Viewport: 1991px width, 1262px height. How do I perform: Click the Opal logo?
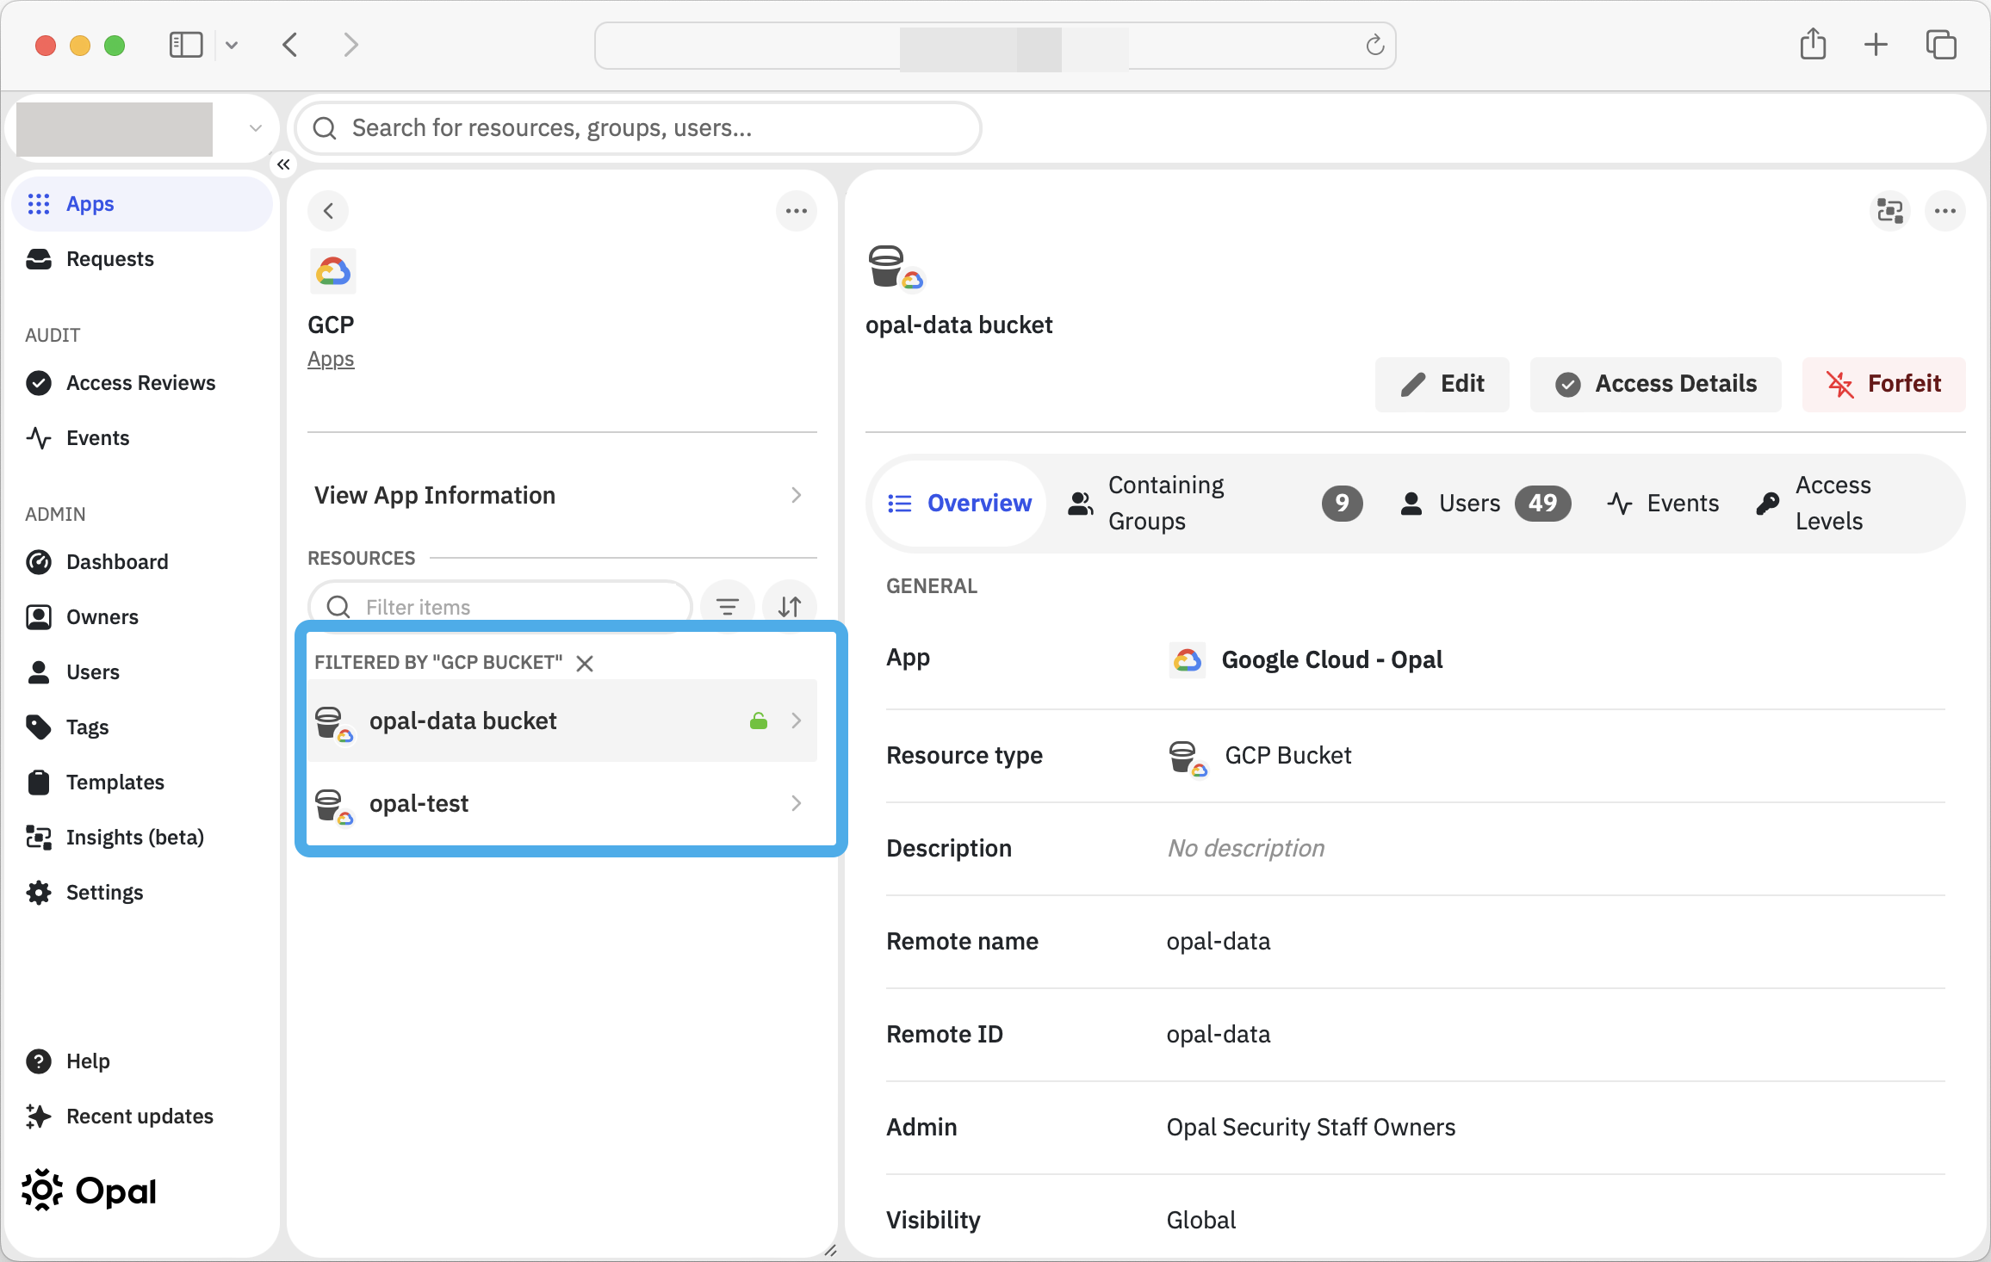coord(90,1191)
